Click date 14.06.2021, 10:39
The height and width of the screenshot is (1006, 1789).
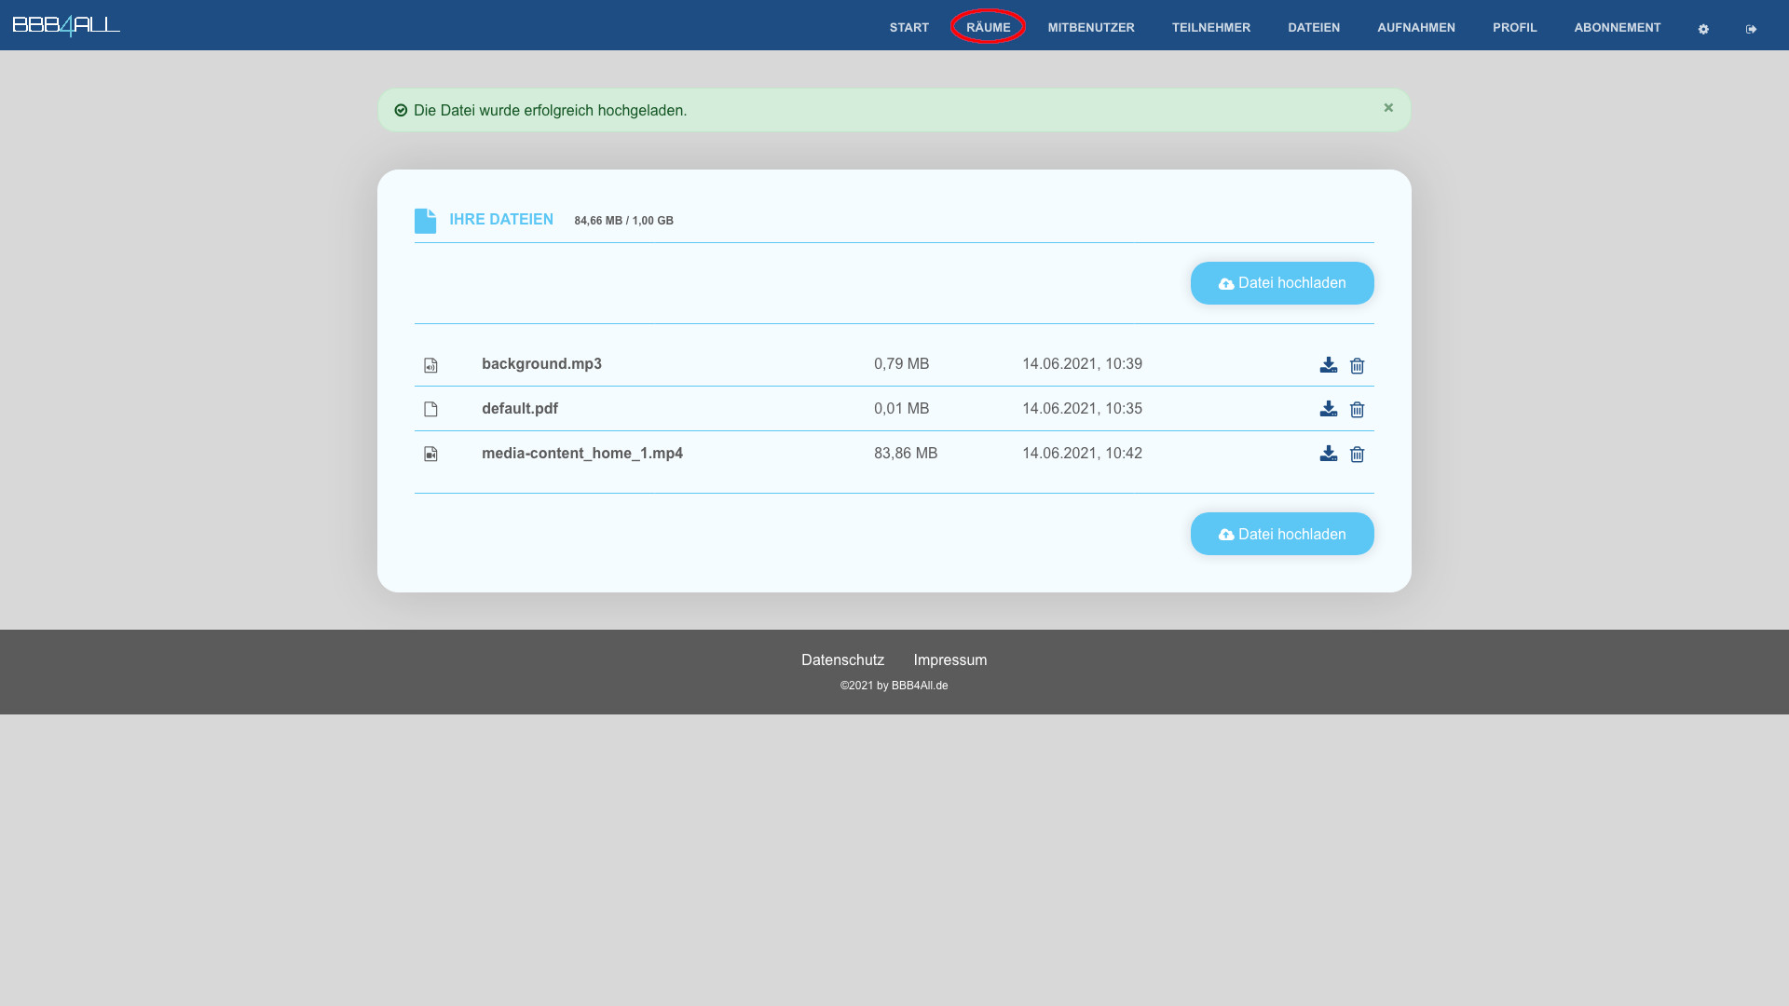tap(1082, 364)
